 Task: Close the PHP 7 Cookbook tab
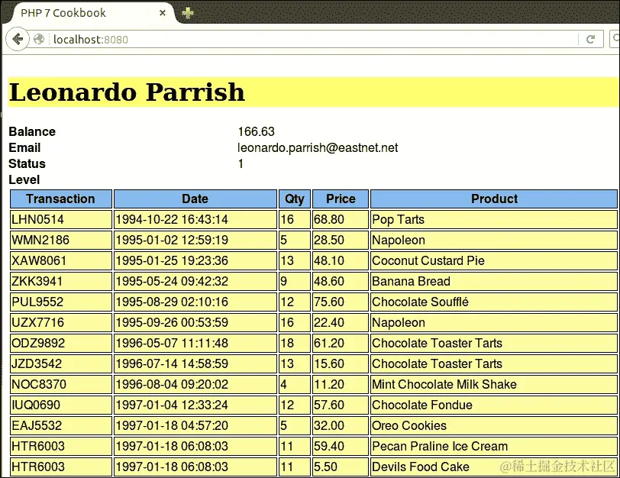pos(162,13)
